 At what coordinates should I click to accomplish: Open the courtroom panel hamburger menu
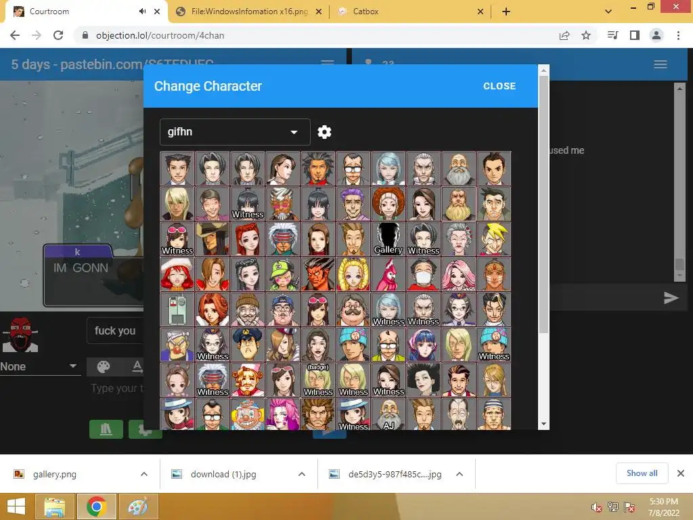tap(328, 62)
